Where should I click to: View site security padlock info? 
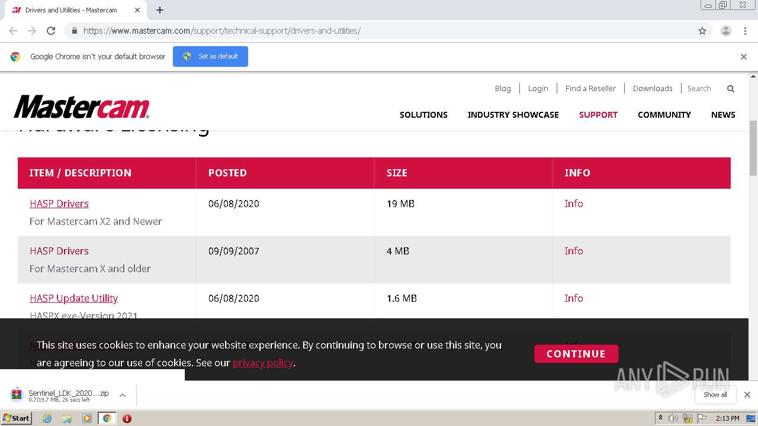[x=74, y=31]
